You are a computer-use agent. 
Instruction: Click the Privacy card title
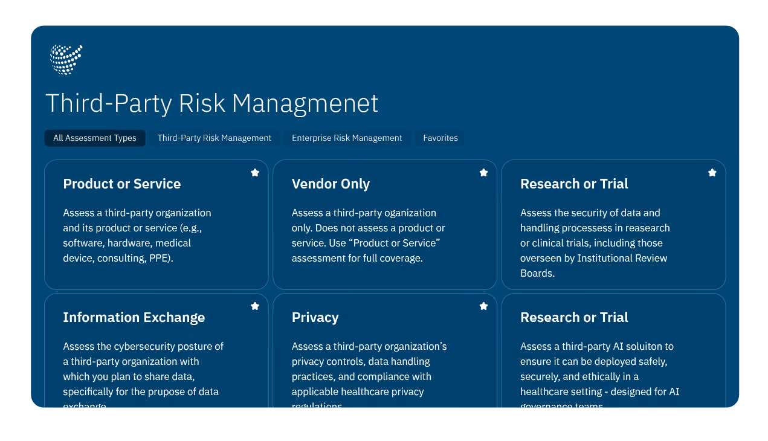[315, 317]
